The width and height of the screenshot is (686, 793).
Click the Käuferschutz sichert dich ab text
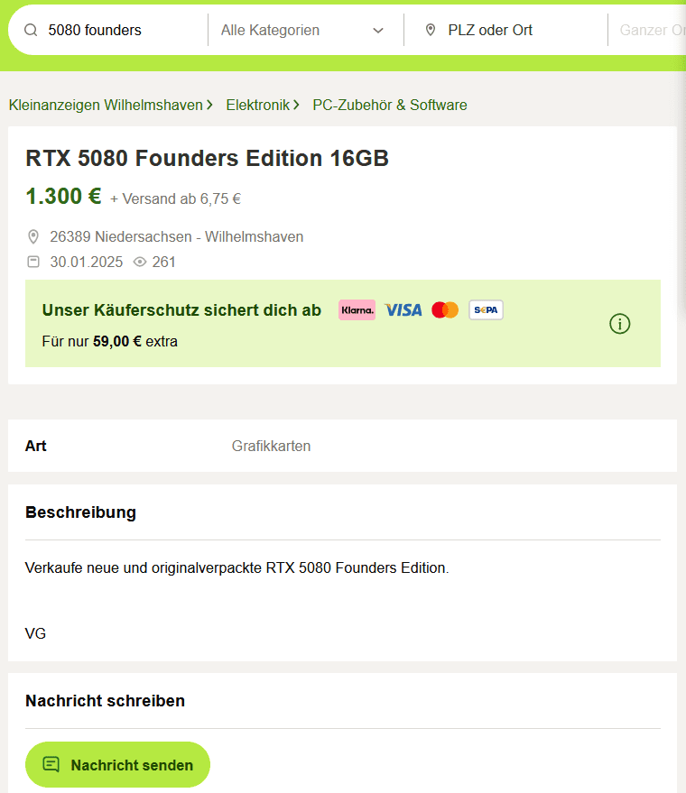point(181,310)
